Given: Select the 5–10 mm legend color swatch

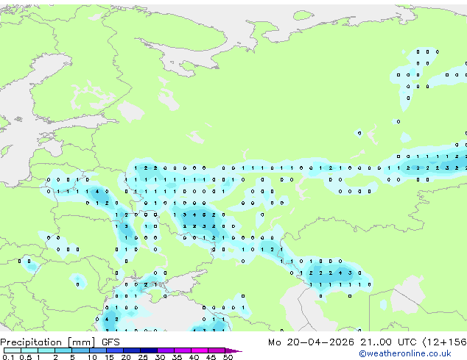Looking at the screenshot, I should [80, 350].
